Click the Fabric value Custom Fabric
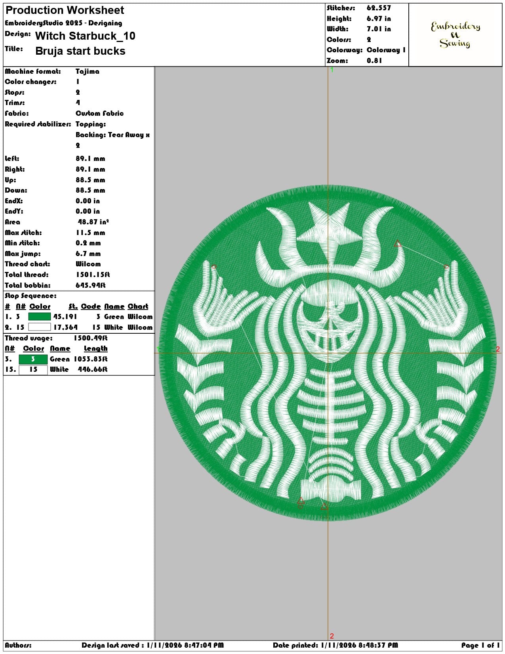 100,113
